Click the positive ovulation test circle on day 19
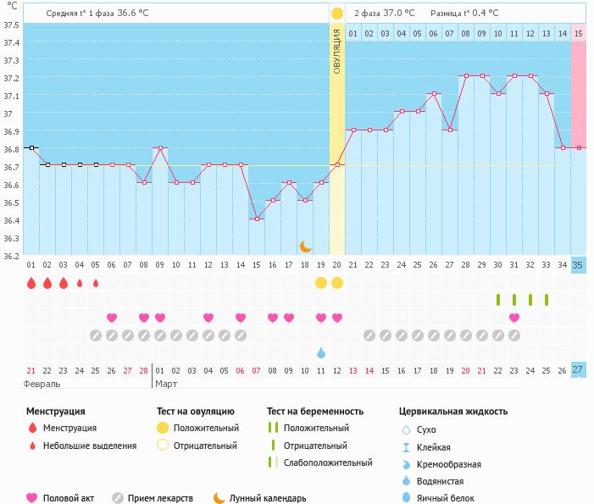 point(321,283)
